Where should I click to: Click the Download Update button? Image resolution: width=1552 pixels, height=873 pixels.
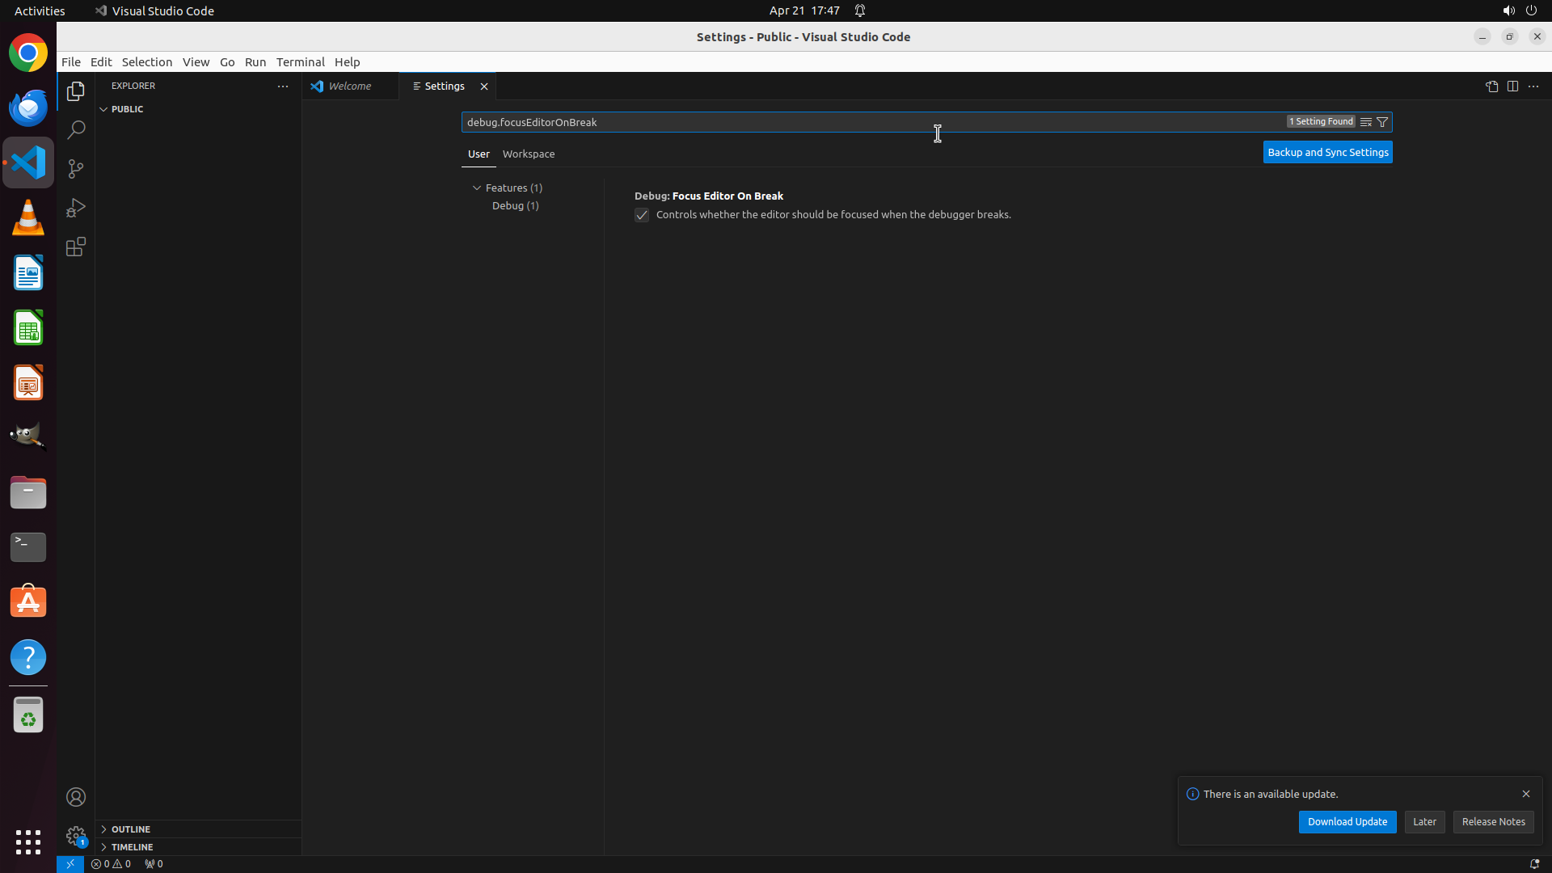(1347, 821)
